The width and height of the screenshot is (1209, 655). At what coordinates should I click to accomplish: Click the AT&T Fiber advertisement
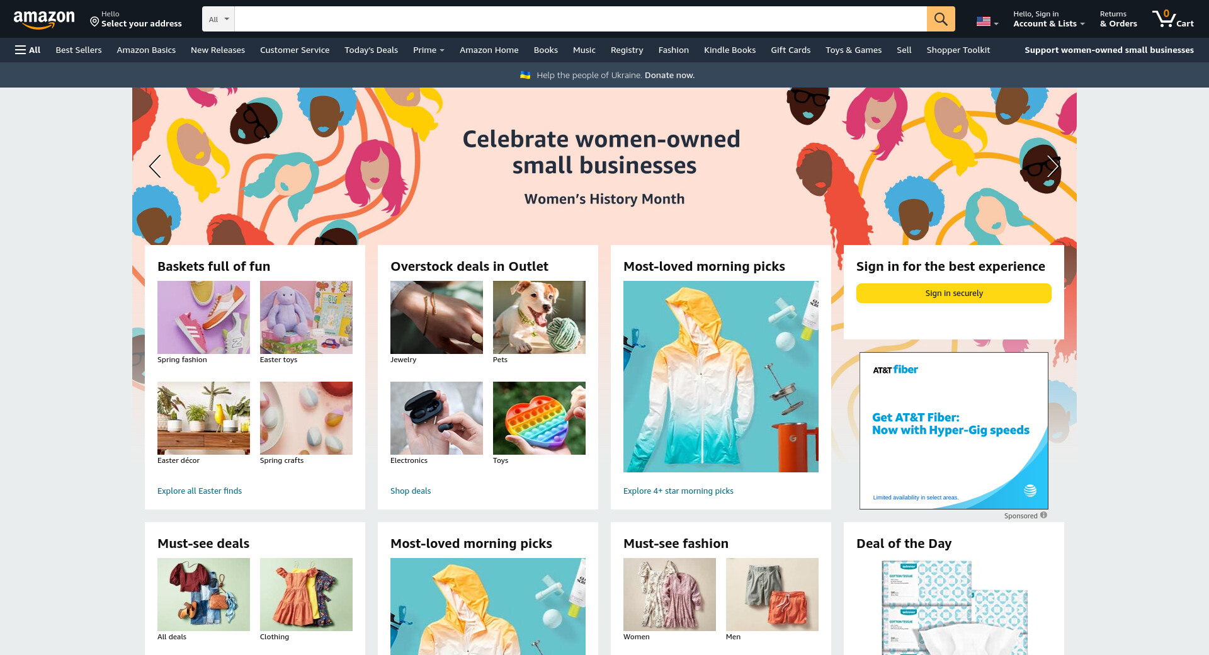click(x=954, y=431)
